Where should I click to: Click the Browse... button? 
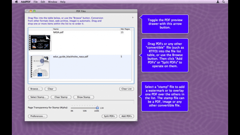(35, 89)
